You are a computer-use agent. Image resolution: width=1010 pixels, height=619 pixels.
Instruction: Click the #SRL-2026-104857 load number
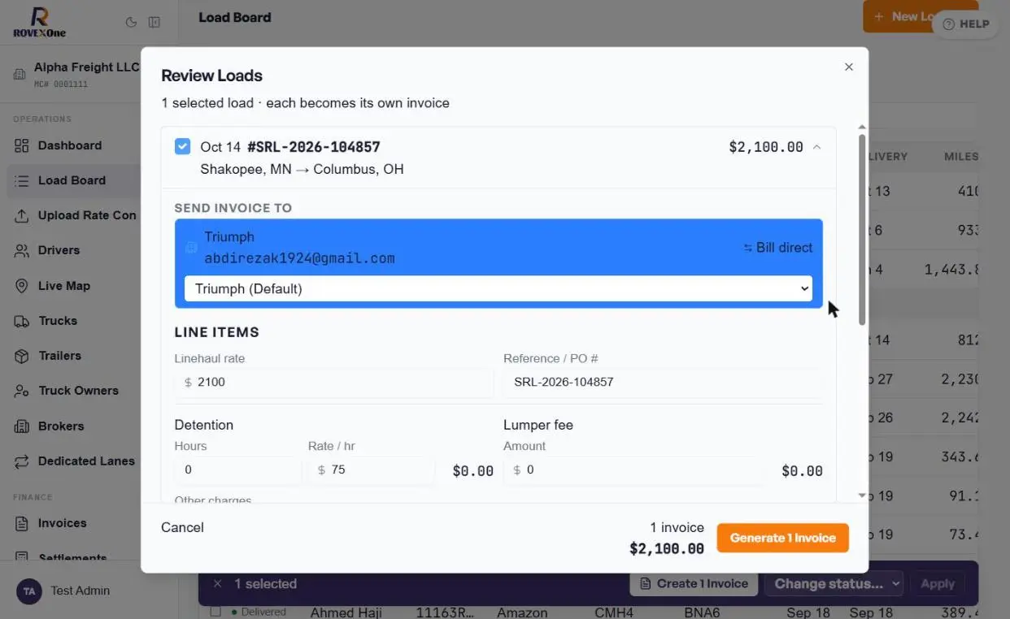[x=314, y=147]
